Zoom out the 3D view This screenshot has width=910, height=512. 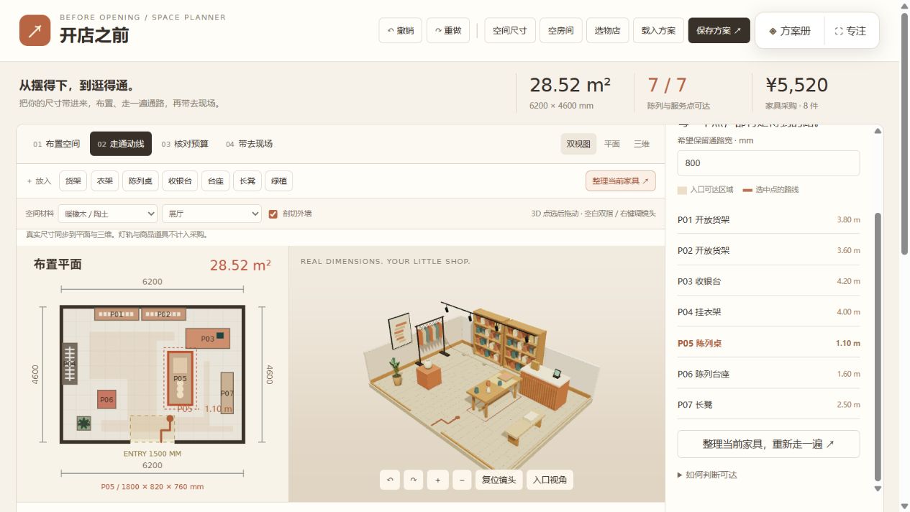point(461,480)
